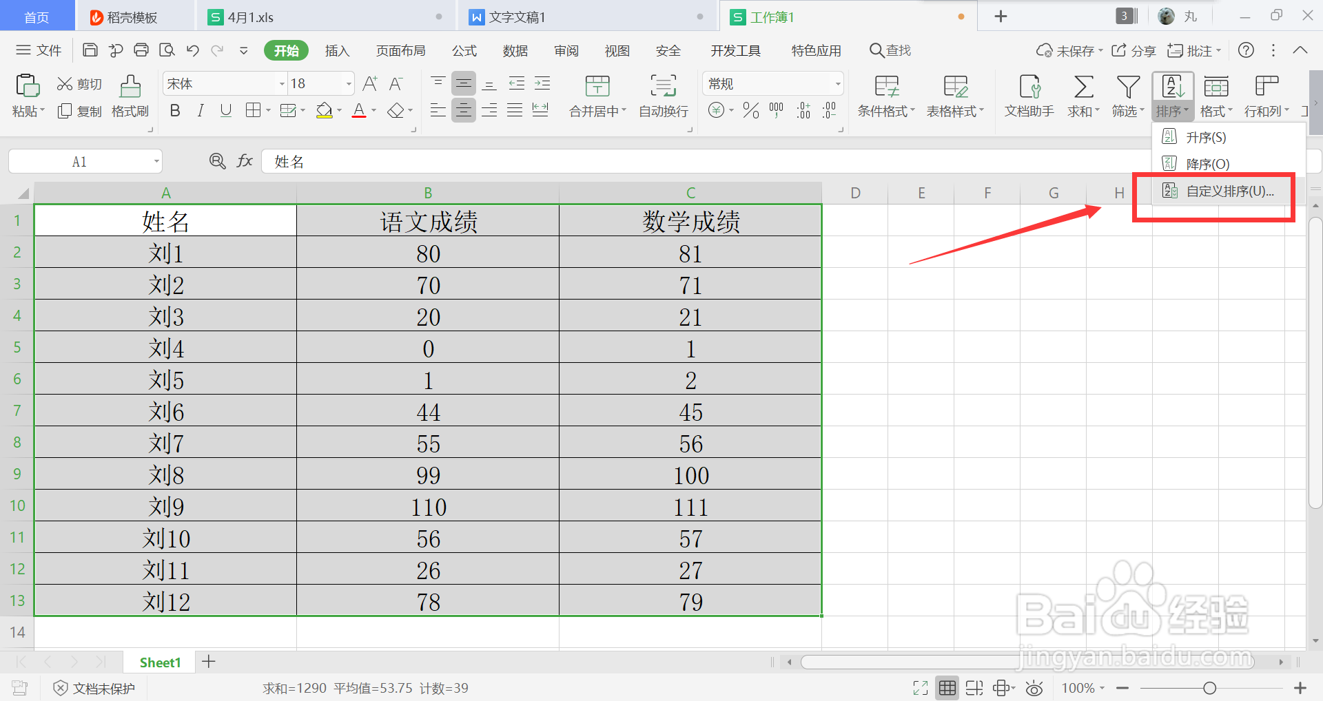1323x701 pixels.
Task: Click the add new sheet plus button
Action: [x=208, y=662]
